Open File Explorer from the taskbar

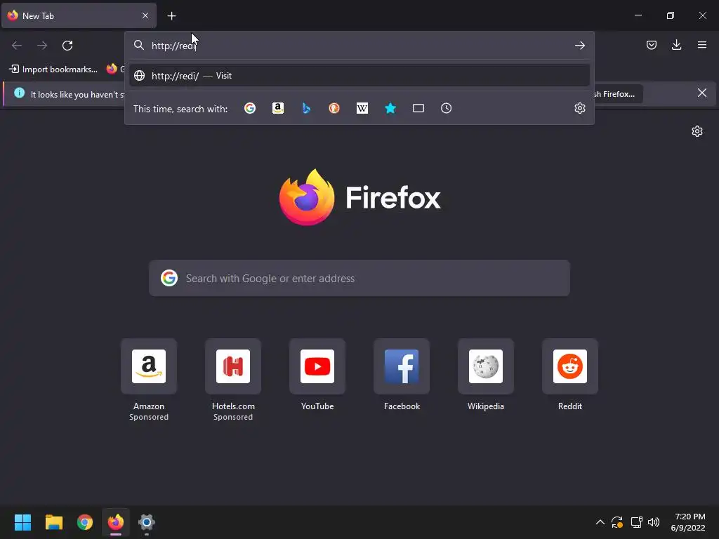pos(53,522)
